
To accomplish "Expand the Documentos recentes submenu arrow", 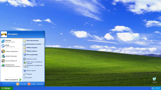I will pyautogui.click(x=43, y=44).
